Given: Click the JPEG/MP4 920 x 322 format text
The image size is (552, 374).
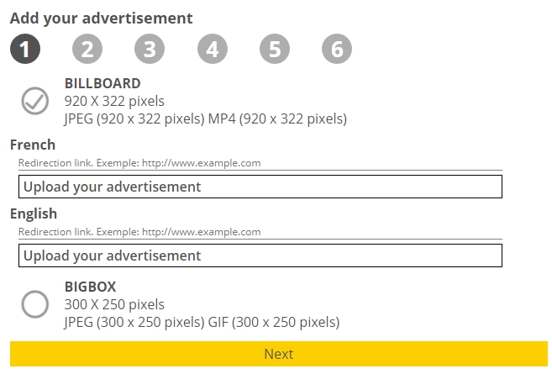Looking at the screenshot, I should (x=205, y=119).
